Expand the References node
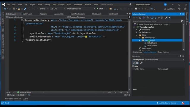This screenshot has height=107, width=190. [137, 32]
